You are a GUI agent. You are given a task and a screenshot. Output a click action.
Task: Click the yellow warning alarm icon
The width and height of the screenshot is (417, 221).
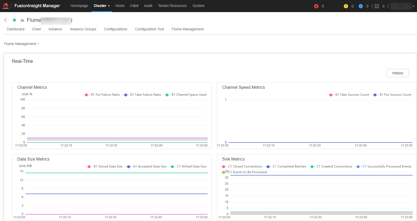(x=346, y=6)
